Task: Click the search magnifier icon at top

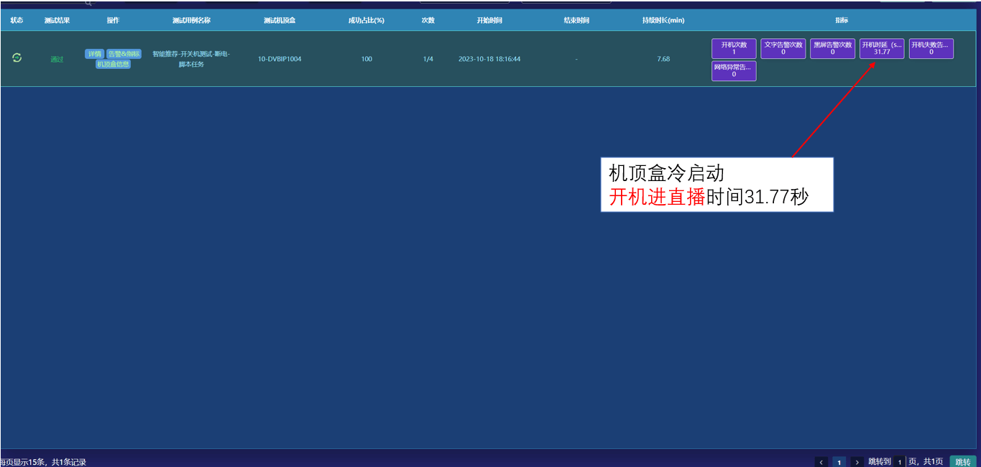Action: tap(88, 2)
